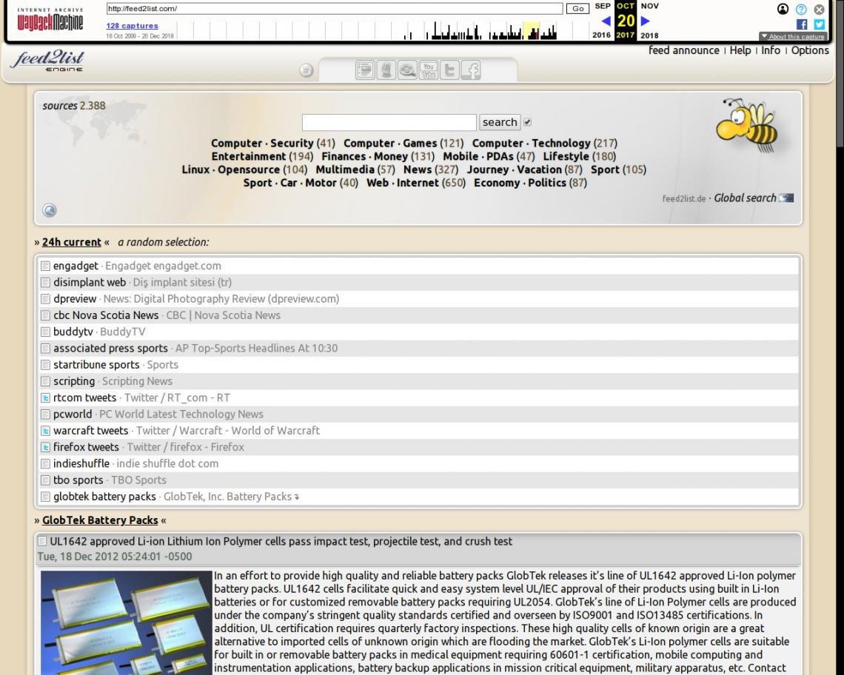Image resolution: width=844 pixels, height=675 pixels.
Task: Click the Twitter icon beside firefox tweets
Action: (x=46, y=447)
